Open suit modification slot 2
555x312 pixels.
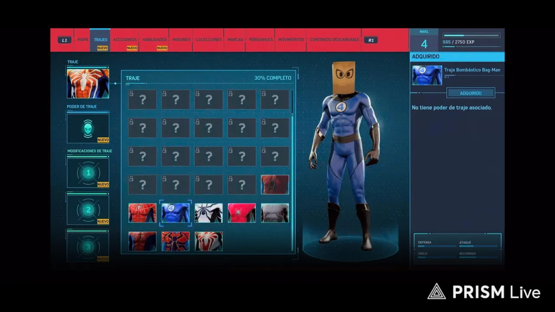(x=88, y=210)
